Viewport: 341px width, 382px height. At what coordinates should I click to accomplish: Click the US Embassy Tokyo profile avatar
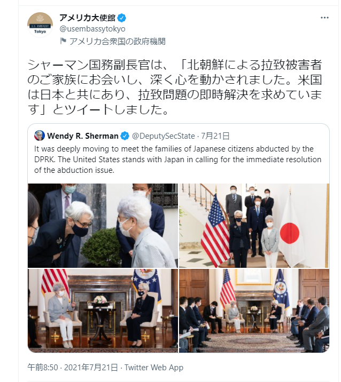tap(40, 25)
